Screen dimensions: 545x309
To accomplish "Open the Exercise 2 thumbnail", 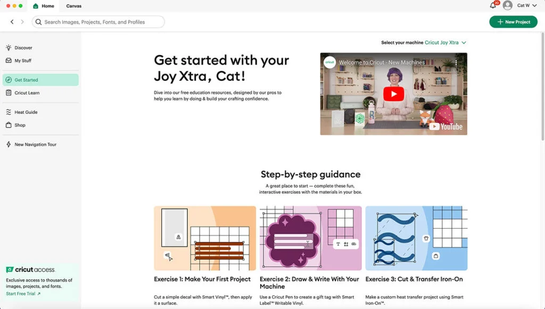I will tap(311, 238).
